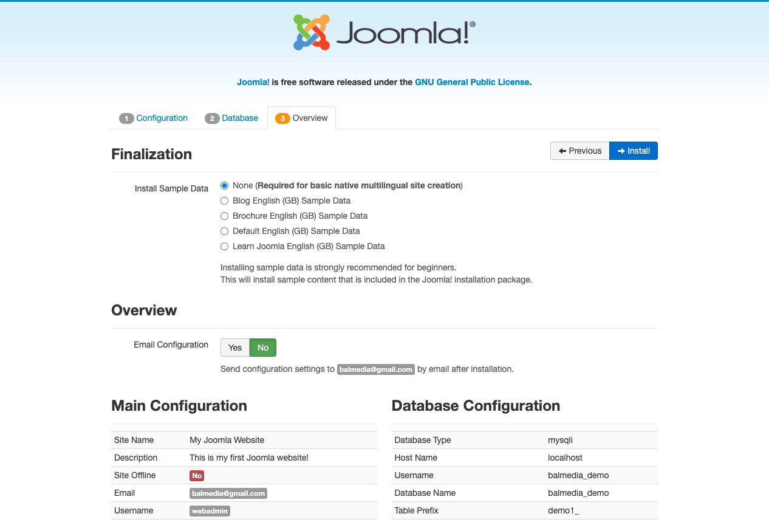Choose Blog English (GB) Sample Data
The image size is (769, 525).
(x=225, y=201)
